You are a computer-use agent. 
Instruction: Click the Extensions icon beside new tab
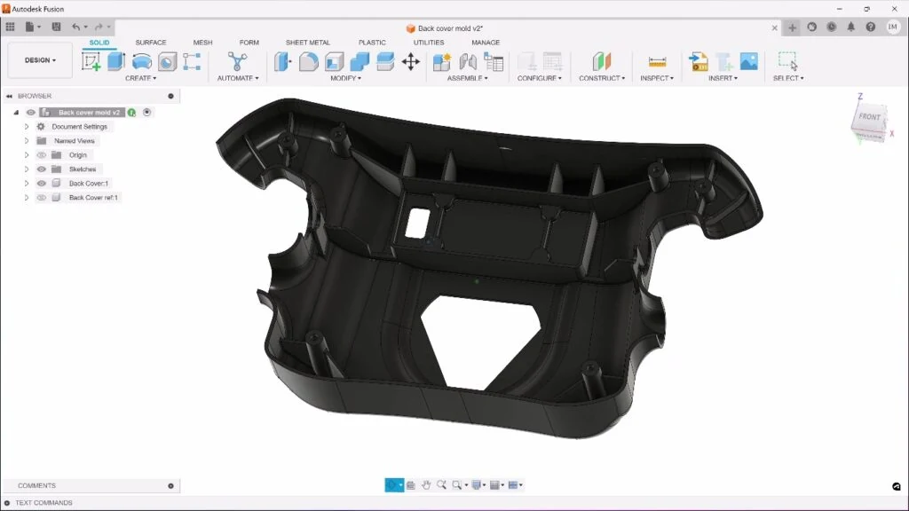(811, 28)
